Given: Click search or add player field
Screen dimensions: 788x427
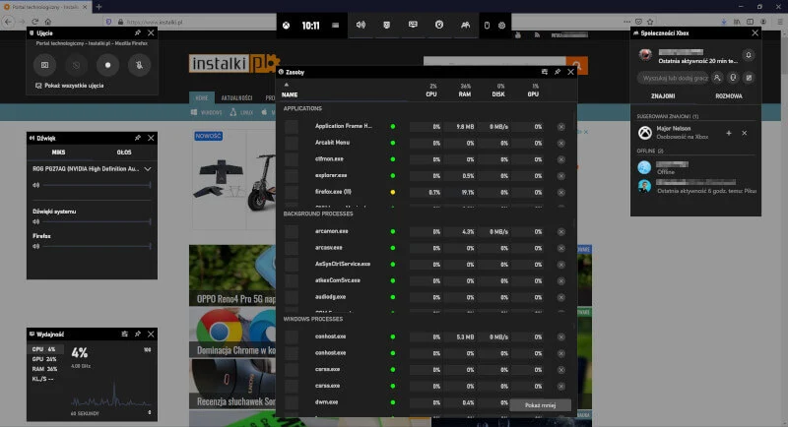Looking at the screenshot, I should (675, 79).
